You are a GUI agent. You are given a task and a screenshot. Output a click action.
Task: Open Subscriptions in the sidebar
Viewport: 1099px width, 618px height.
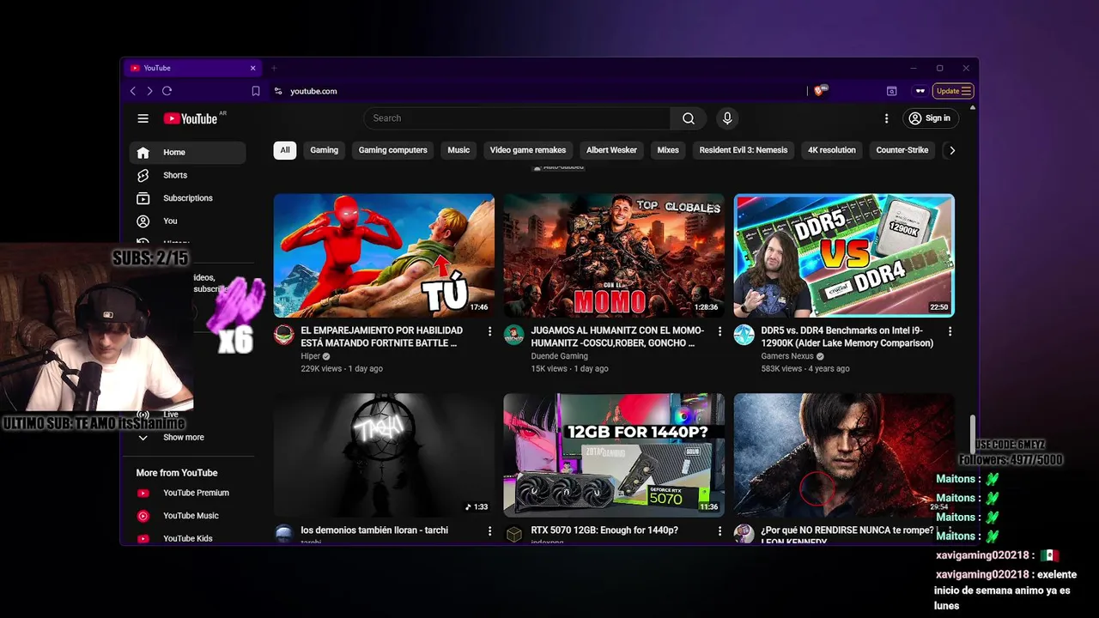(x=187, y=198)
